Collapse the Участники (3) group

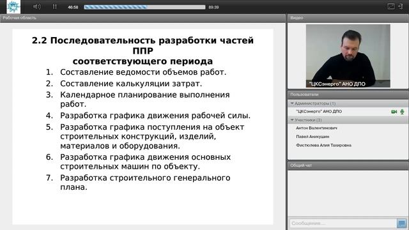click(292, 120)
